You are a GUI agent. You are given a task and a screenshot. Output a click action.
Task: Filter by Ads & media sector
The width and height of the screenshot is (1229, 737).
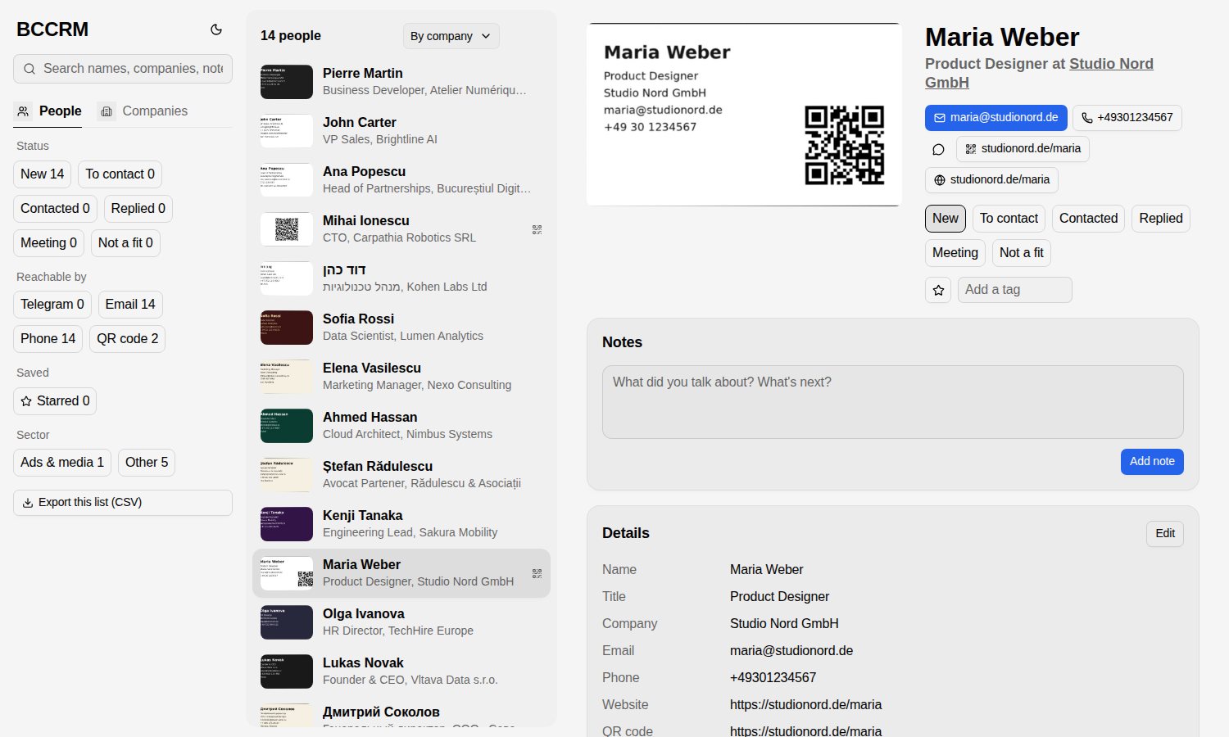pyautogui.click(x=62, y=463)
